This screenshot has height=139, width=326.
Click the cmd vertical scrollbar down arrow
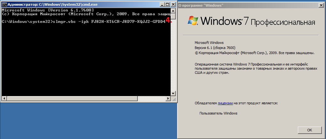coord(173,94)
